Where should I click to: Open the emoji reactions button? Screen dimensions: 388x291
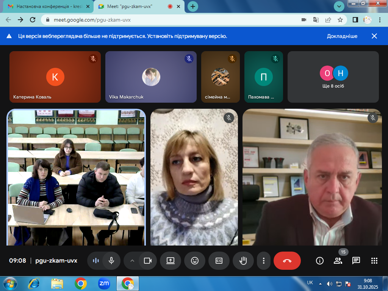coord(195,261)
